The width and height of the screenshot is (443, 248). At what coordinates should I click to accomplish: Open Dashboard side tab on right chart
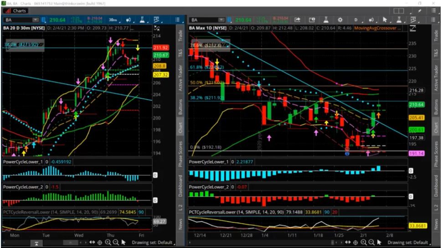coord(436,186)
